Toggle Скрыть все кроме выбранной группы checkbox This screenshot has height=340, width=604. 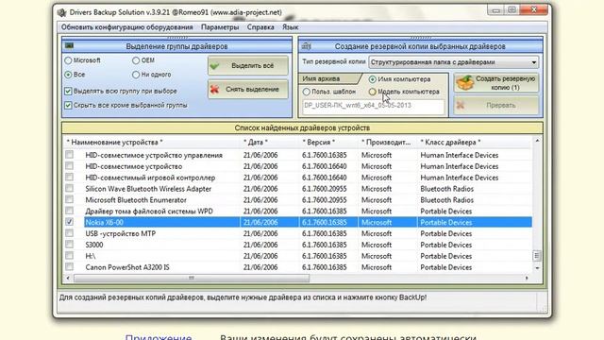coord(68,105)
